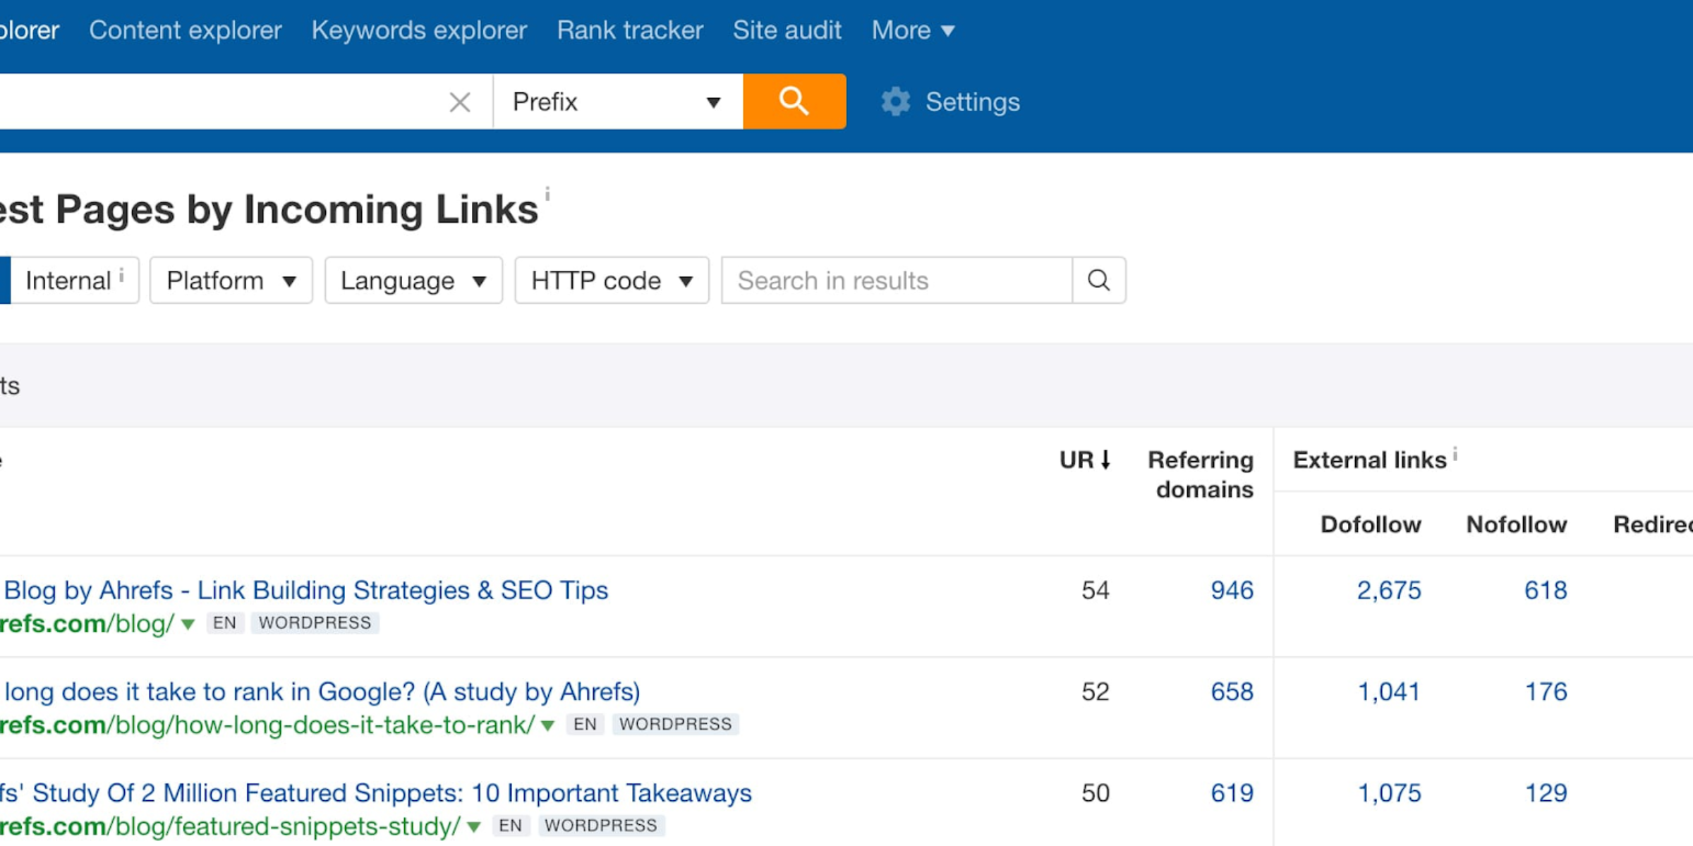Click the EN tag on the featured-snippets-study row
This screenshot has width=1693, height=846.
pos(511,826)
